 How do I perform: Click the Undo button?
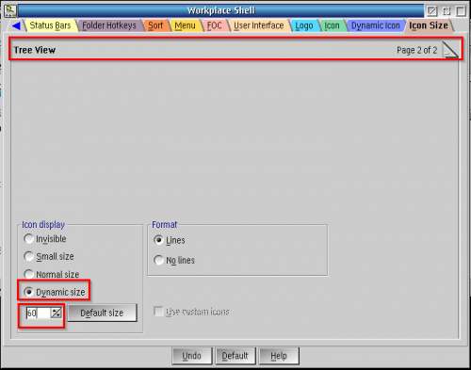(192, 356)
